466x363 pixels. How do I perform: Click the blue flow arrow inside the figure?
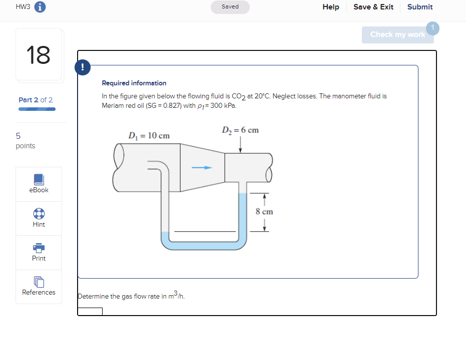coord(202,168)
